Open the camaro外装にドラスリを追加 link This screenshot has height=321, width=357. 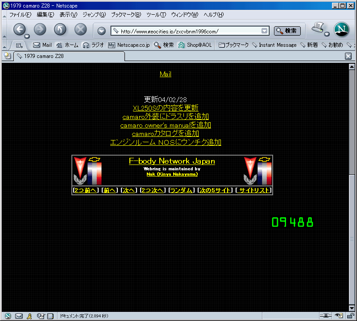coord(166,116)
